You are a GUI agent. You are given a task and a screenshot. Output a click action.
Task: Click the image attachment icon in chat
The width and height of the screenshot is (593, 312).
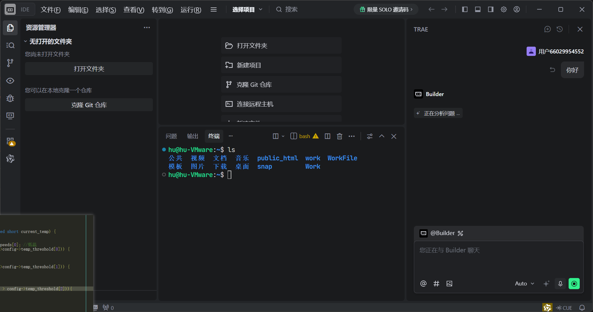pos(449,284)
